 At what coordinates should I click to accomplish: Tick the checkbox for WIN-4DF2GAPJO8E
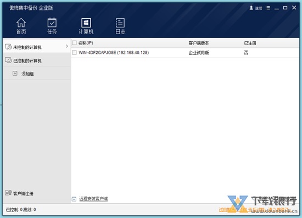(74, 52)
